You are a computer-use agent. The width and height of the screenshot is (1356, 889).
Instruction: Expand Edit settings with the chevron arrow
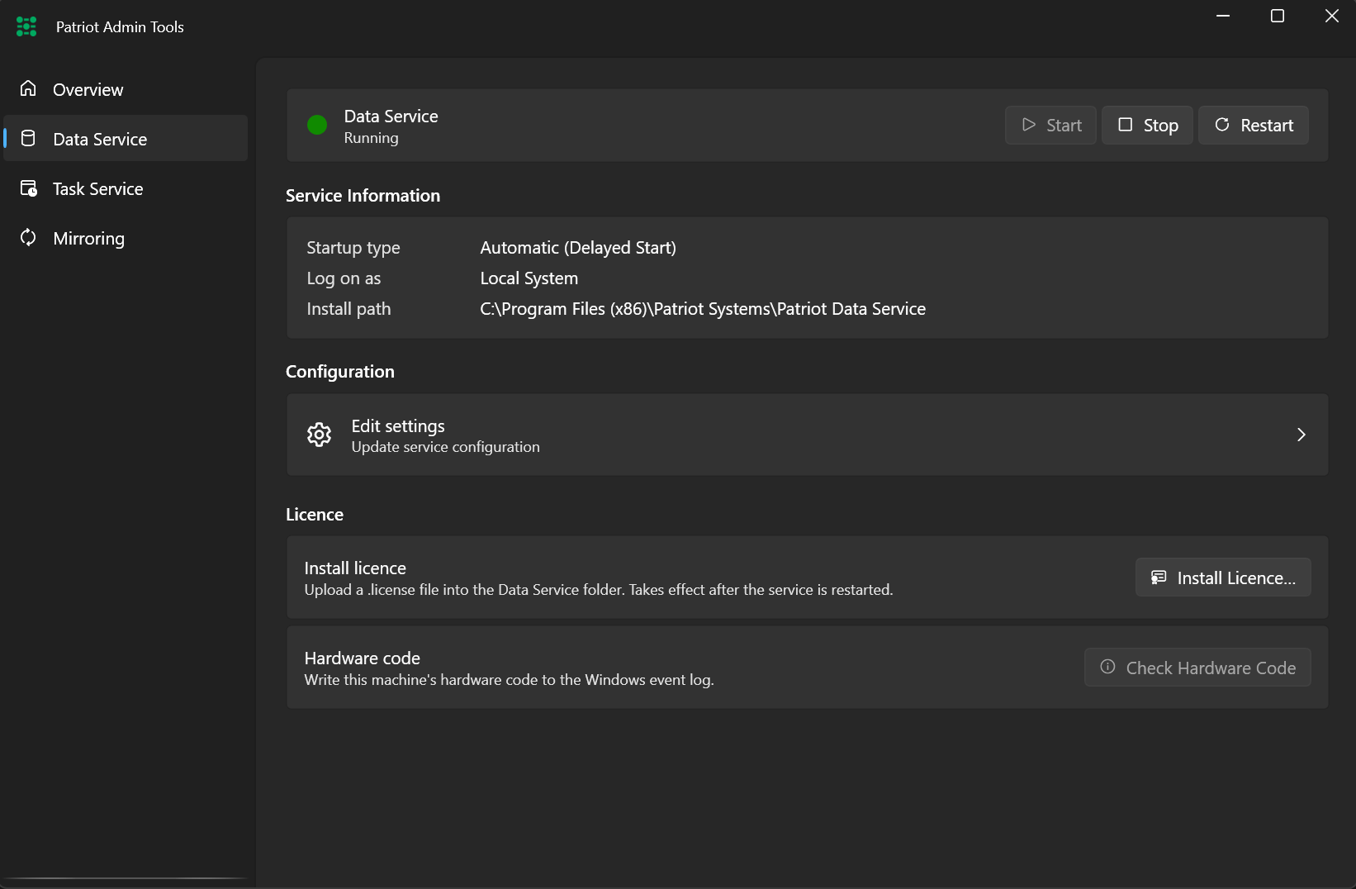pos(1301,435)
